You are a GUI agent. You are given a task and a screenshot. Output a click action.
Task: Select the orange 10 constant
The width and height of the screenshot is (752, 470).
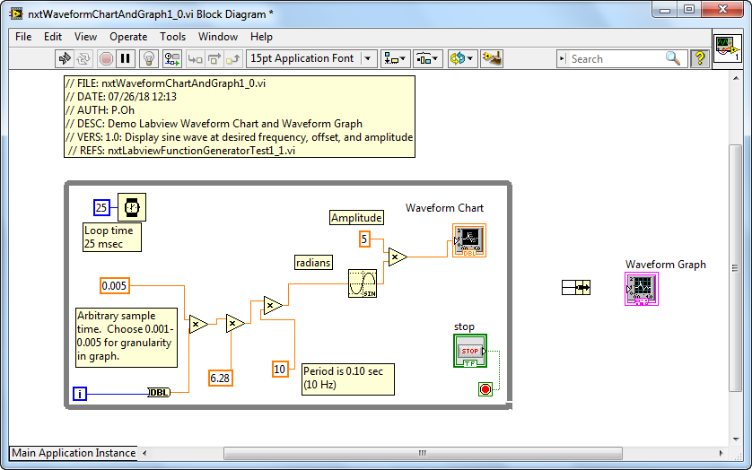280,370
